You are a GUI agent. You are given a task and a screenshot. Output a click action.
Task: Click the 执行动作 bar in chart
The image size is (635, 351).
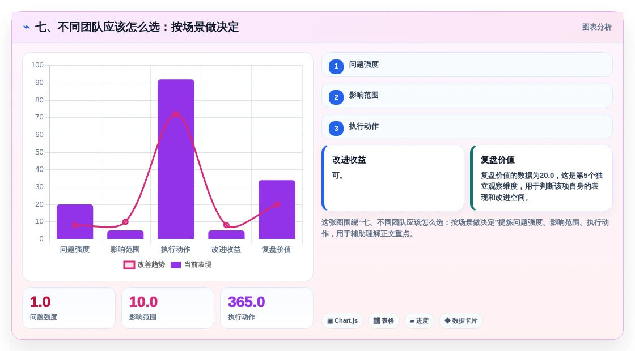[x=176, y=159]
